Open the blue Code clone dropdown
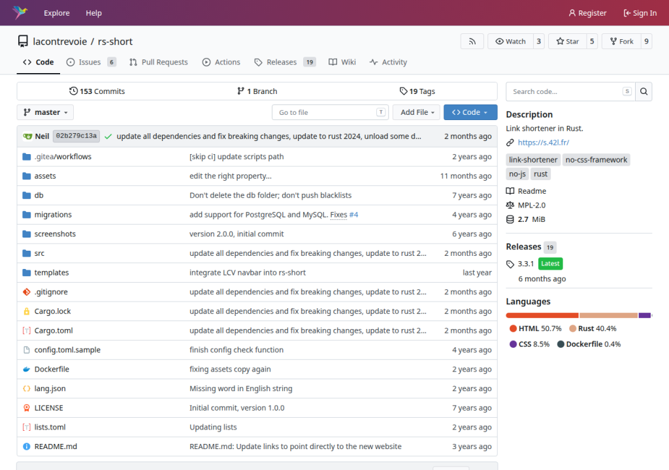The height and width of the screenshot is (470, 669). coord(470,112)
